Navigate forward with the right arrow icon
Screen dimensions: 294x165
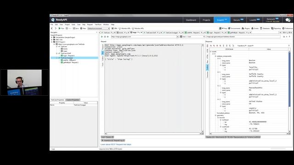(x=56, y=28)
